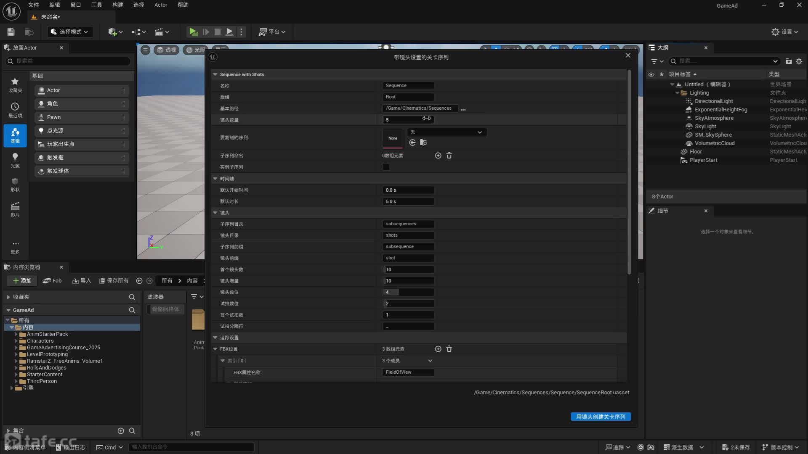Open the 要复制的序列 asset dropdown
Image resolution: width=808 pixels, height=454 pixels.
(x=446, y=132)
